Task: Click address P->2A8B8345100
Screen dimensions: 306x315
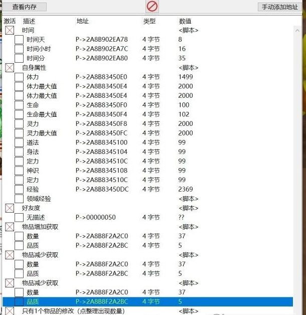Action: point(102,142)
